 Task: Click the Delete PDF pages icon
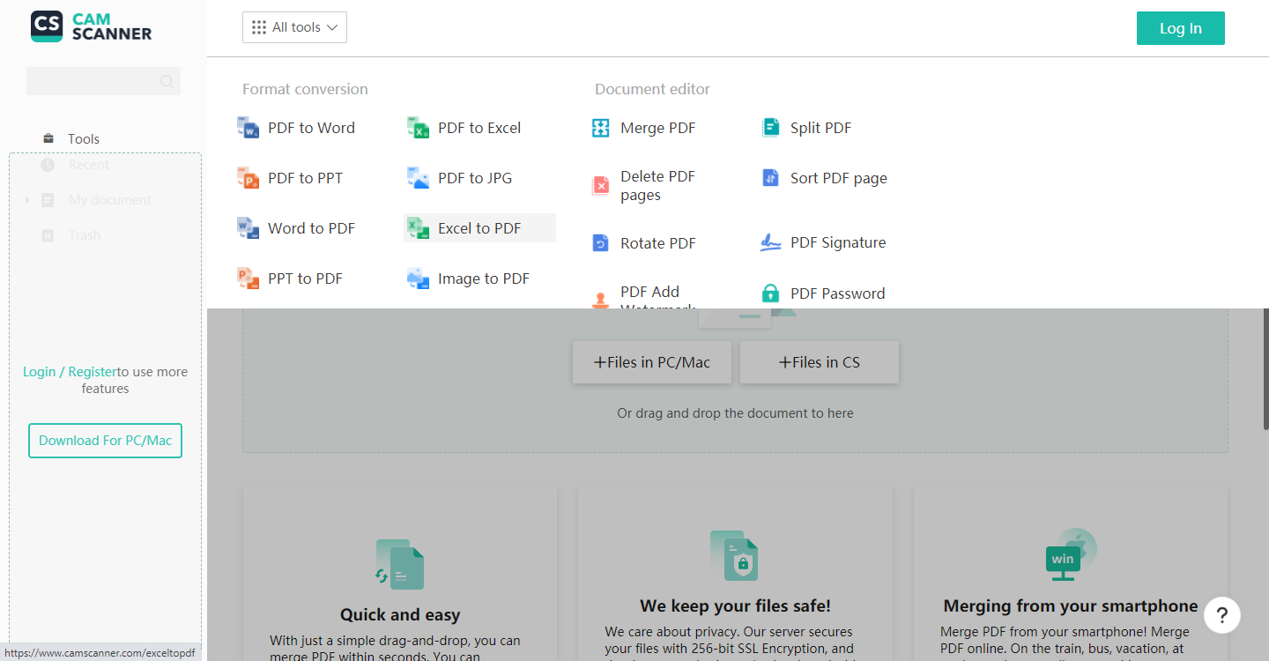point(600,186)
